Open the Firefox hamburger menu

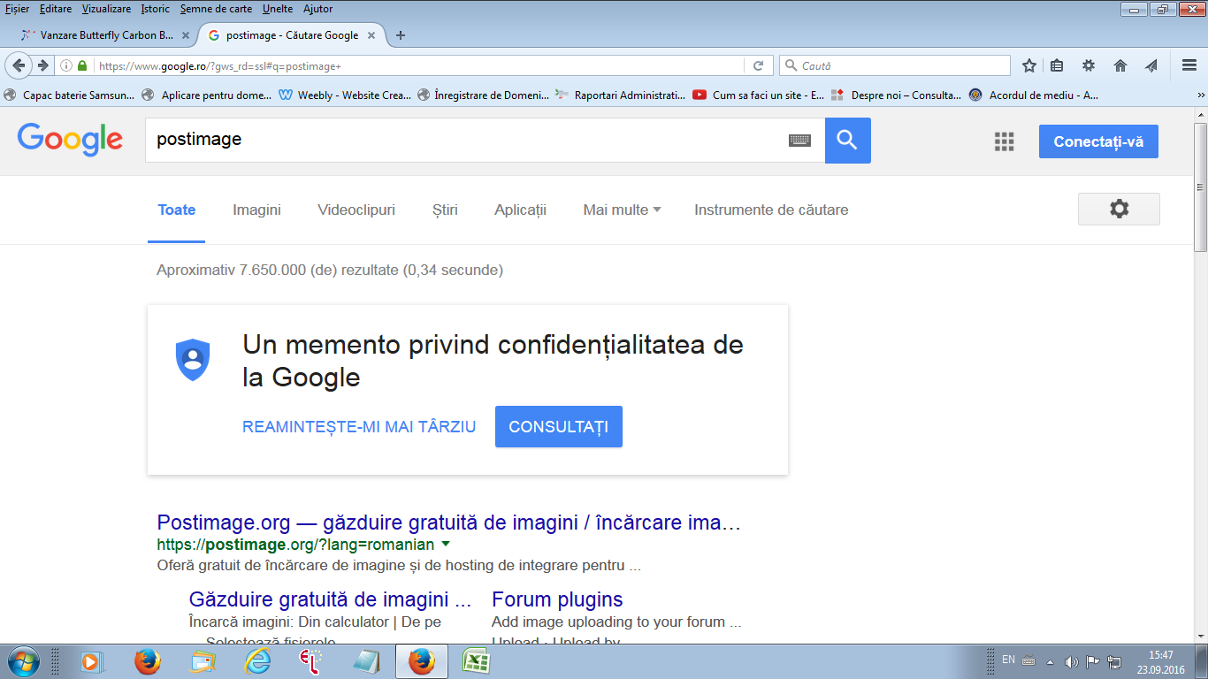point(1189,65)
